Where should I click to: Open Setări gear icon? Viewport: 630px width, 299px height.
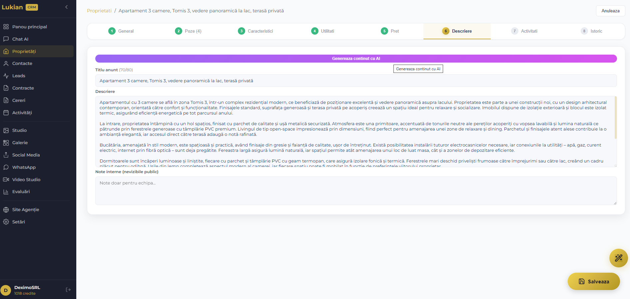pos(6,222)
